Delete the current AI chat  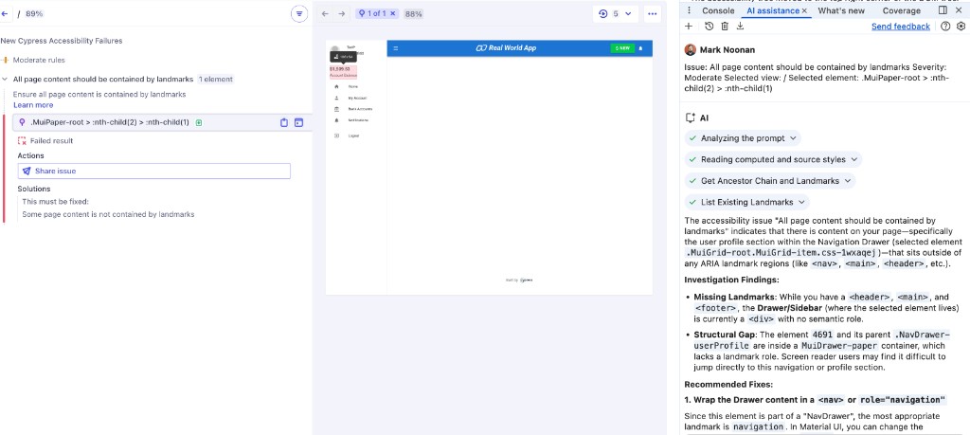pos(725,26)
